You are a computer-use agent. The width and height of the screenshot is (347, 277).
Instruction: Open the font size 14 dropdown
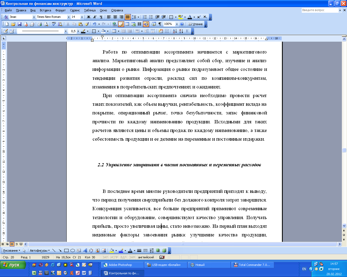coord(82,17)
